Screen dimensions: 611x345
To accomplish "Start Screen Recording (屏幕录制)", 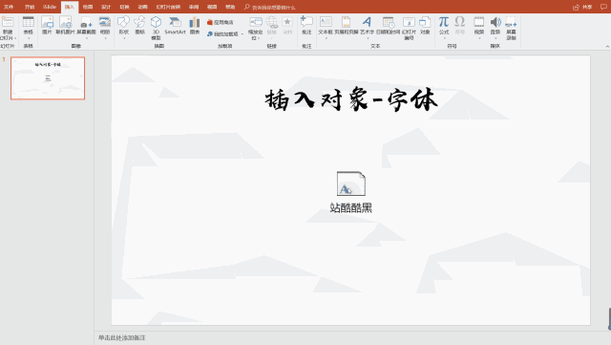I will [512, 28].
